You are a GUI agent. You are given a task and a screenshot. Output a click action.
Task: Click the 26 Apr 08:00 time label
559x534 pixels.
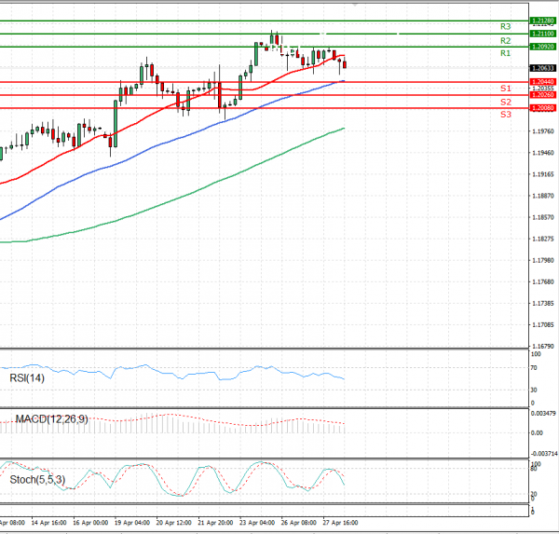coord(299,523)
